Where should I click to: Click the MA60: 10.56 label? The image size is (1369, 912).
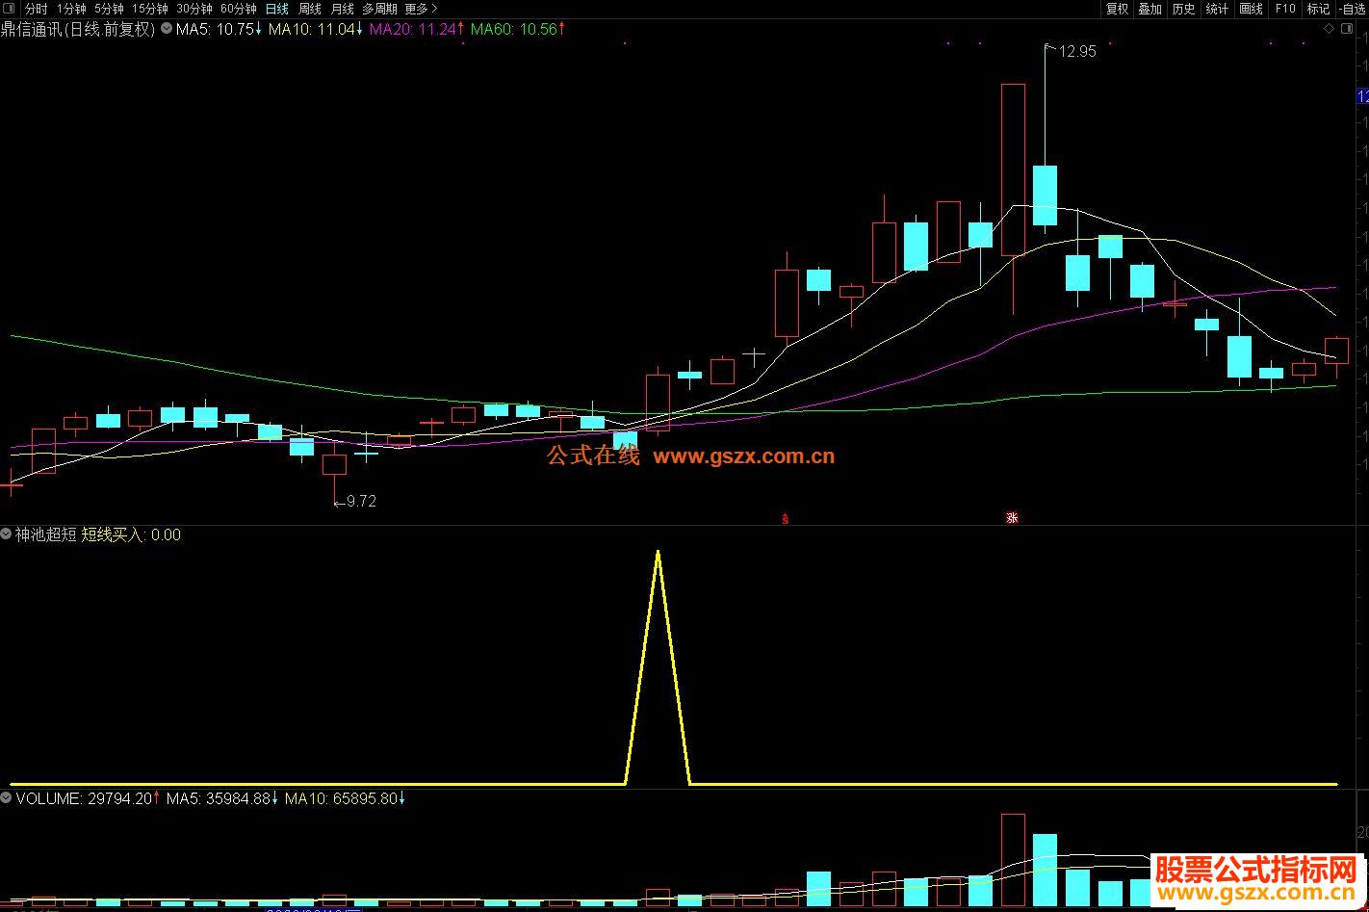tap(518, 29)
